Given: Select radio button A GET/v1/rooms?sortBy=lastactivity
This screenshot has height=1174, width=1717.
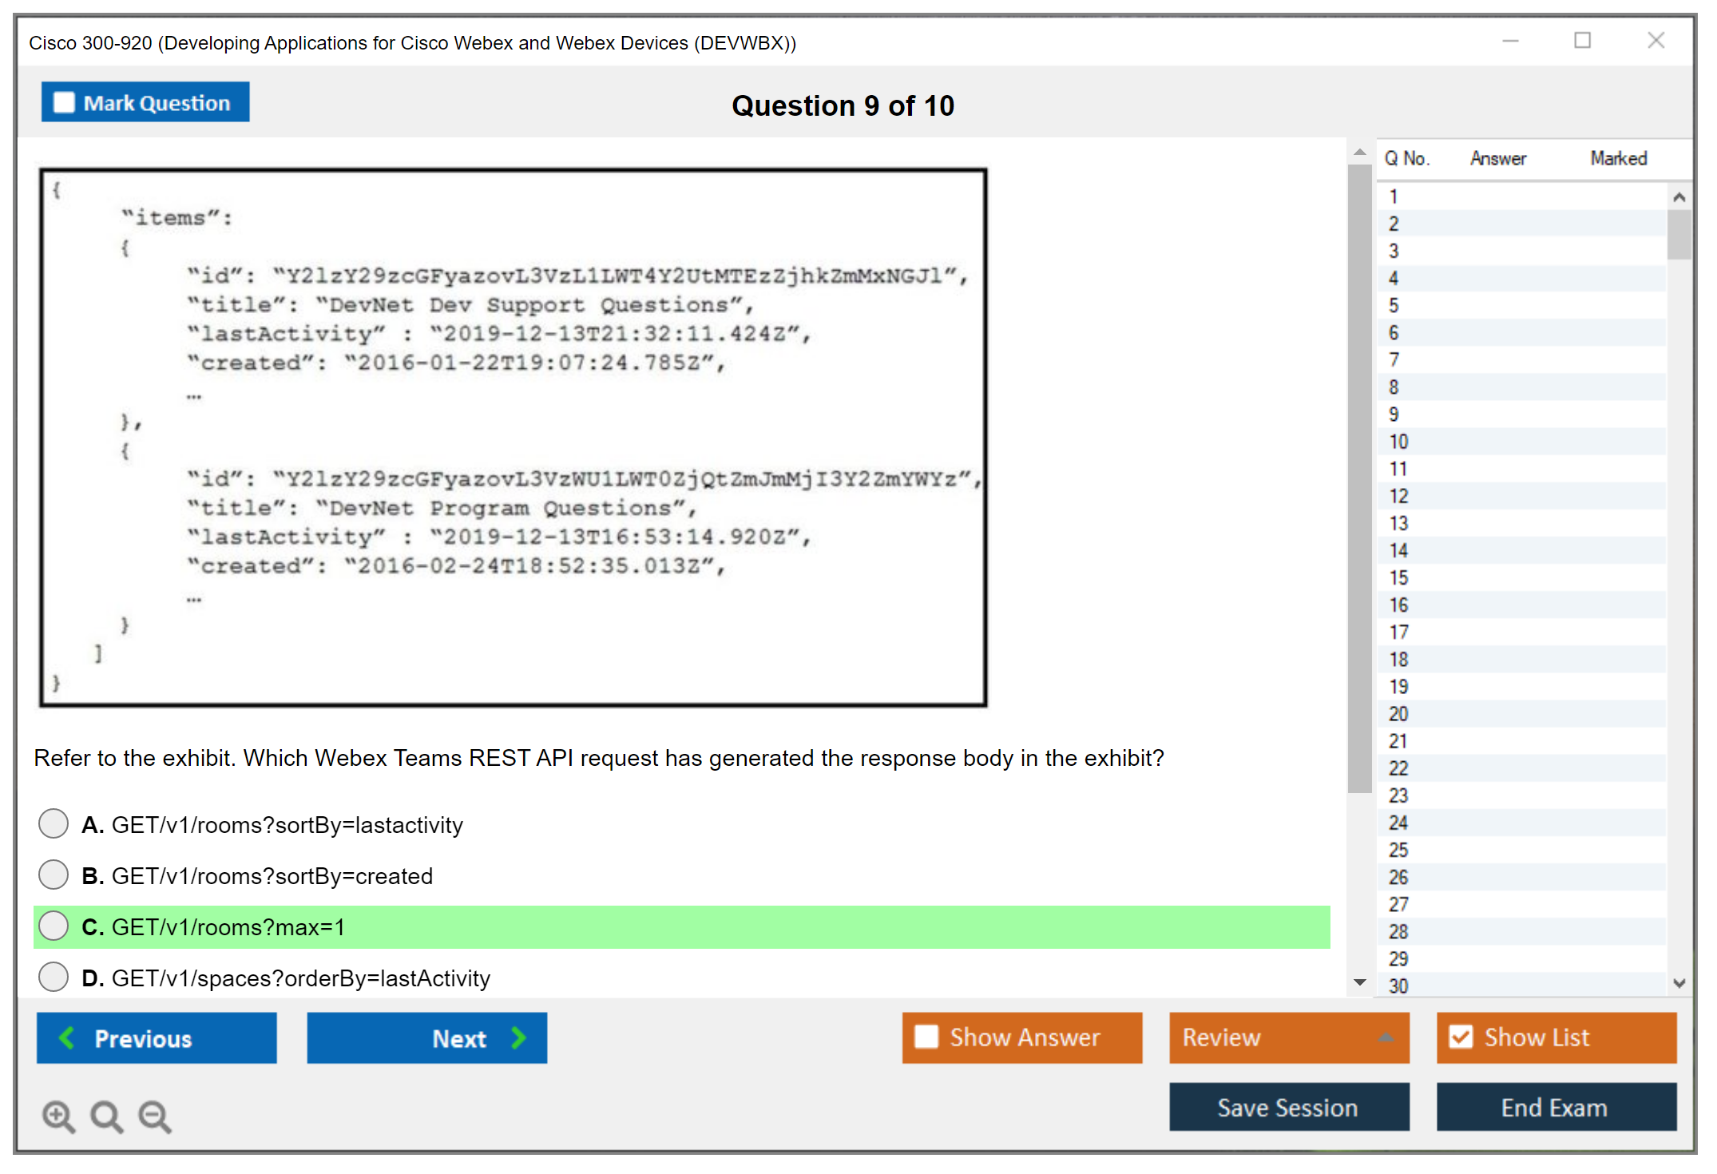Looking at the screenshot, I should click(54, 823).
